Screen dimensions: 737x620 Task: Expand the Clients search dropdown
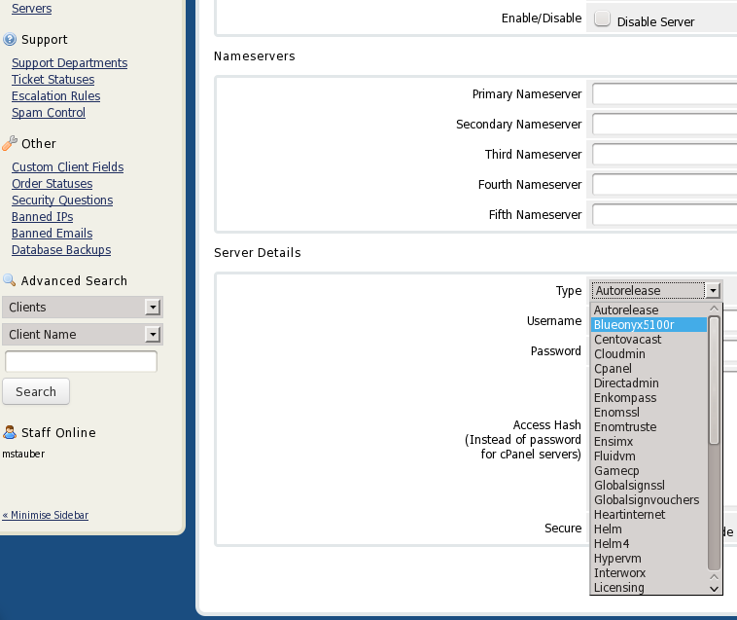pyautogui.click(x=152, y=308)
